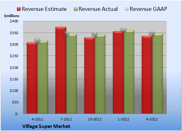Click the GAAP sphere marker above 10-2011

pyautogui.click(x=95, y=34)
